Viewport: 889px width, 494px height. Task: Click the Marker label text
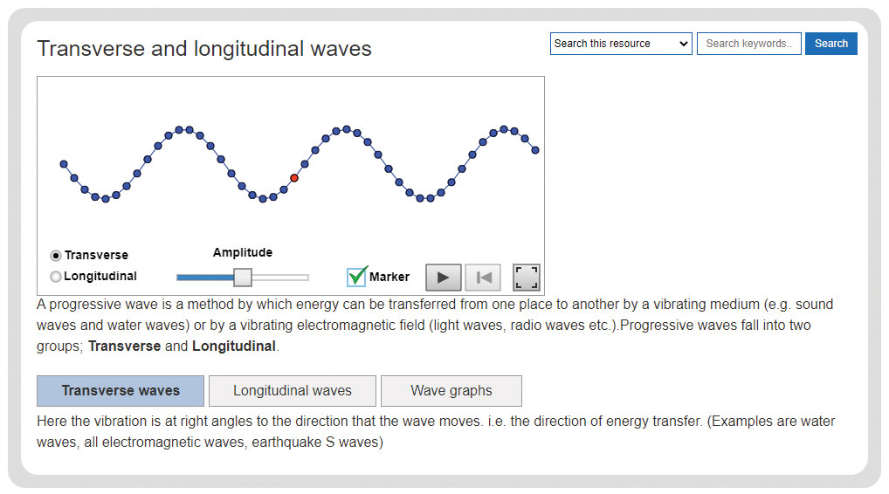[x=389, y=277]
